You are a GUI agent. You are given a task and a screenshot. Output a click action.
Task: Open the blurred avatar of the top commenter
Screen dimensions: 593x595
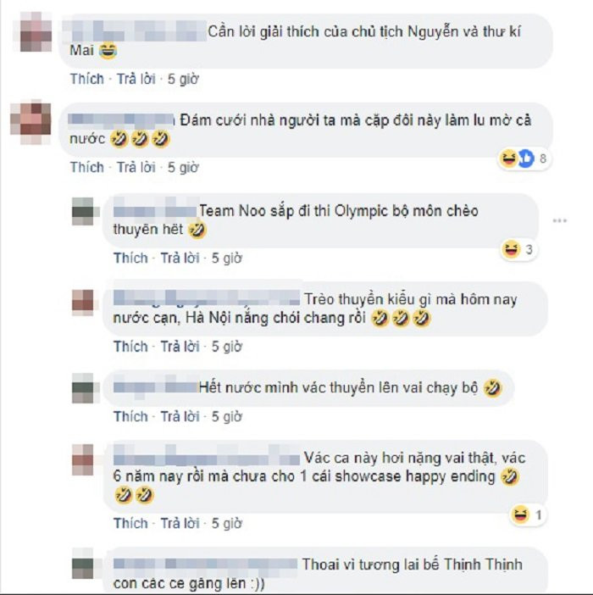coord(36,32)
